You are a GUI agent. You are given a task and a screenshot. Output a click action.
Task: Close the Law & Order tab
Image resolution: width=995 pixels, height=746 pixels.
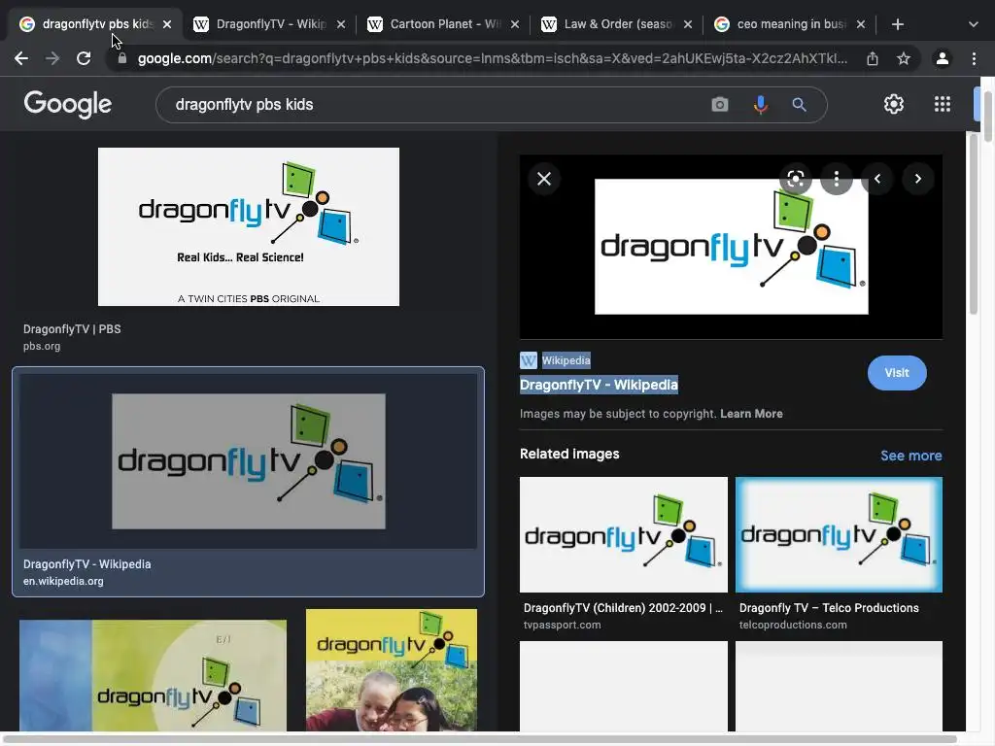[687, 24]
